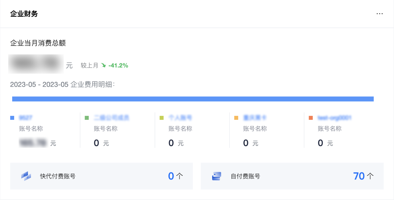This screenshot has height=200, width=394.
Task: Click the yellow-green legend square for 个人账号
Action: (x=162, y=118)
